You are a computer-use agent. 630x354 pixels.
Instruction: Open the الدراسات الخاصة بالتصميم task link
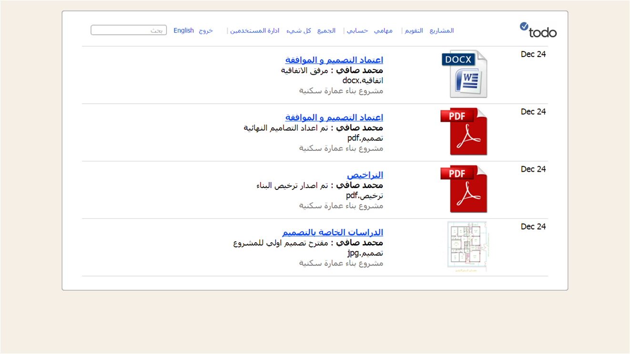(x=333, y=233)
